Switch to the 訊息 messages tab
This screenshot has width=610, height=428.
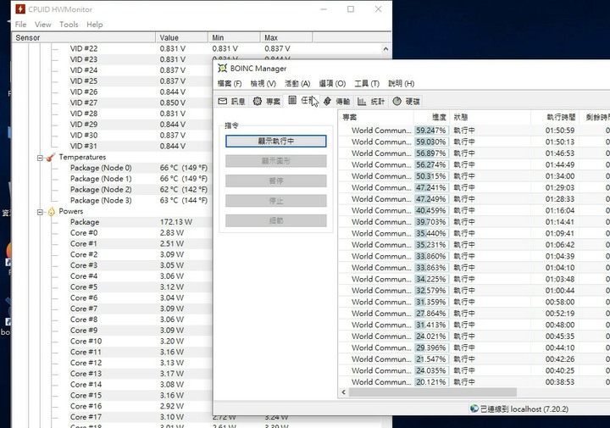tap(232, 101)
